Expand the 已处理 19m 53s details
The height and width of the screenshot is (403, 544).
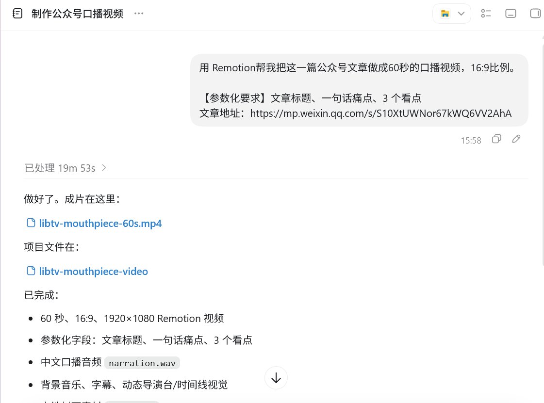tap(65, 168)
